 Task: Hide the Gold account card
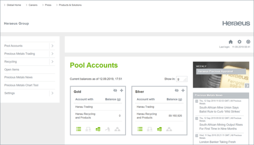pos(115,90)
